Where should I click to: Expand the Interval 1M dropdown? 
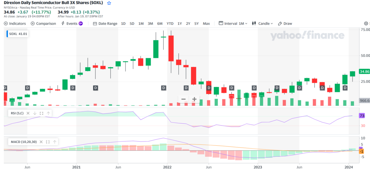pyautogui.click(x=233, y=23)
